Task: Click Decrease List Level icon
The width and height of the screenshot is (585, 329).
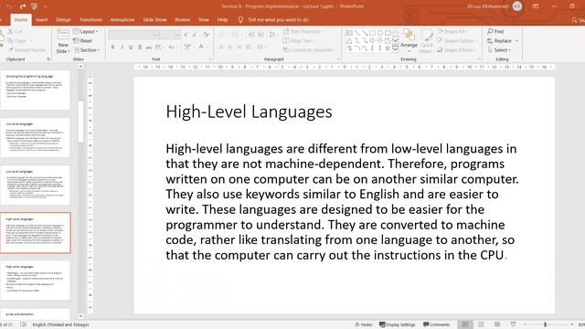Action: 251,35
